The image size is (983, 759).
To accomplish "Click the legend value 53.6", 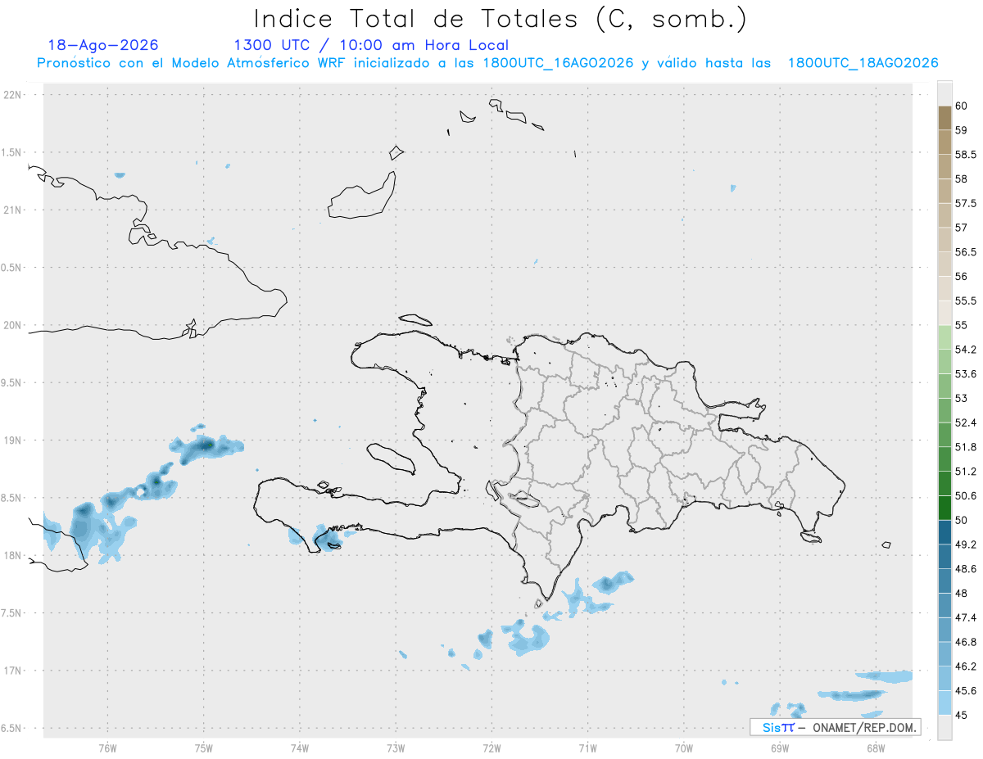I will tap(965, 374).
